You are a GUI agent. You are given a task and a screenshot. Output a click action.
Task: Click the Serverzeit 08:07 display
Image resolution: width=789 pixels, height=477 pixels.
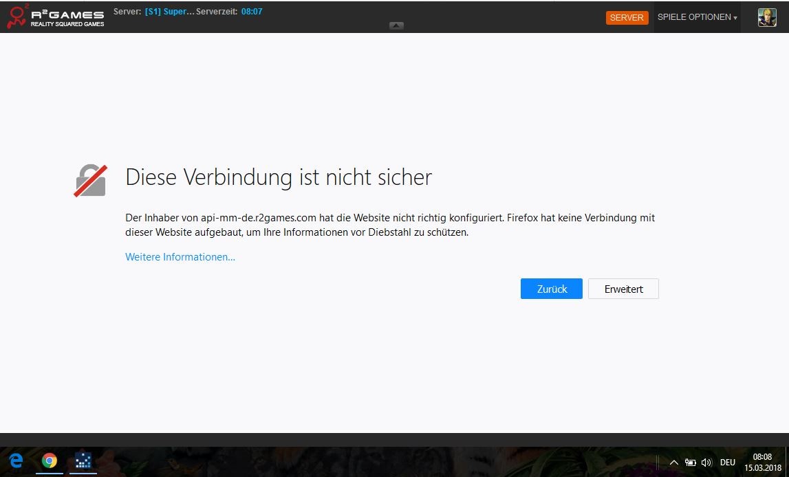(x=251, y=12)
